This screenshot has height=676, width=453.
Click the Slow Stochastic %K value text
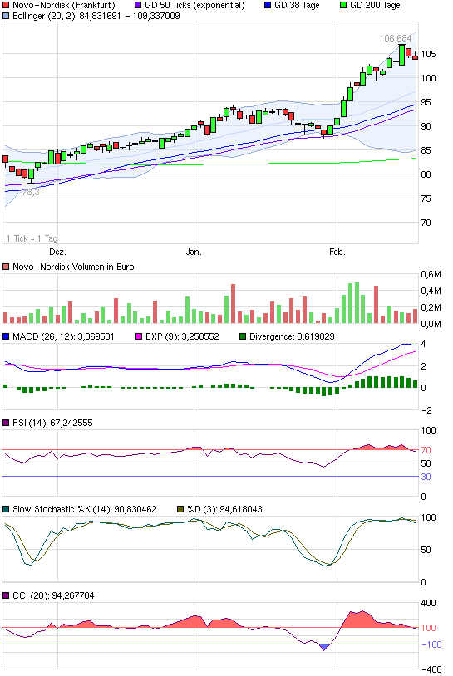[135, 509]
